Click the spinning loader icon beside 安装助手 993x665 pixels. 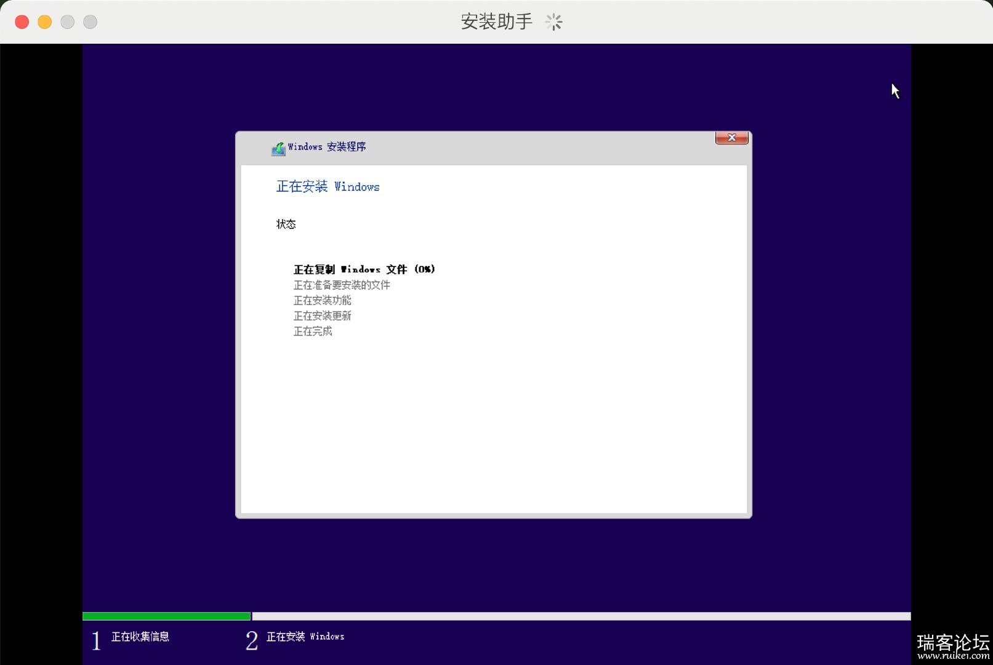pos(553,22)
